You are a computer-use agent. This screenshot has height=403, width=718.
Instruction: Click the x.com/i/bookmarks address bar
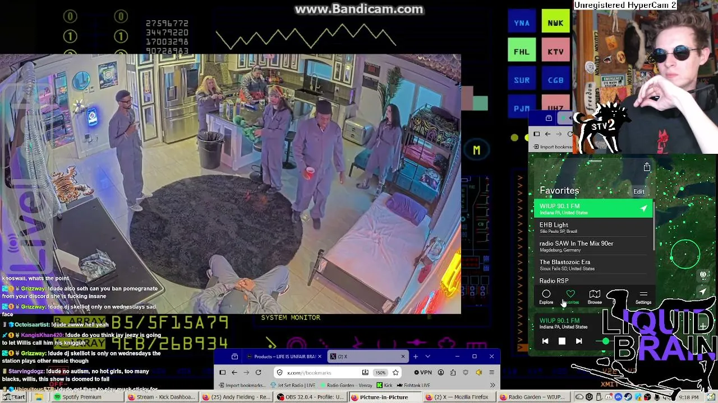tap(338, 372)
